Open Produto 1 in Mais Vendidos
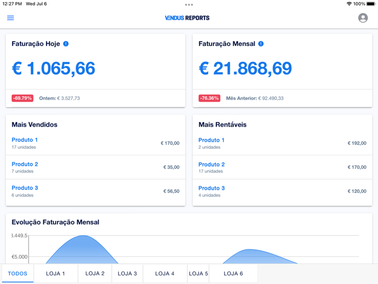Image resolution: width=378 pixels, height=284 pixels. pos(25,140)
